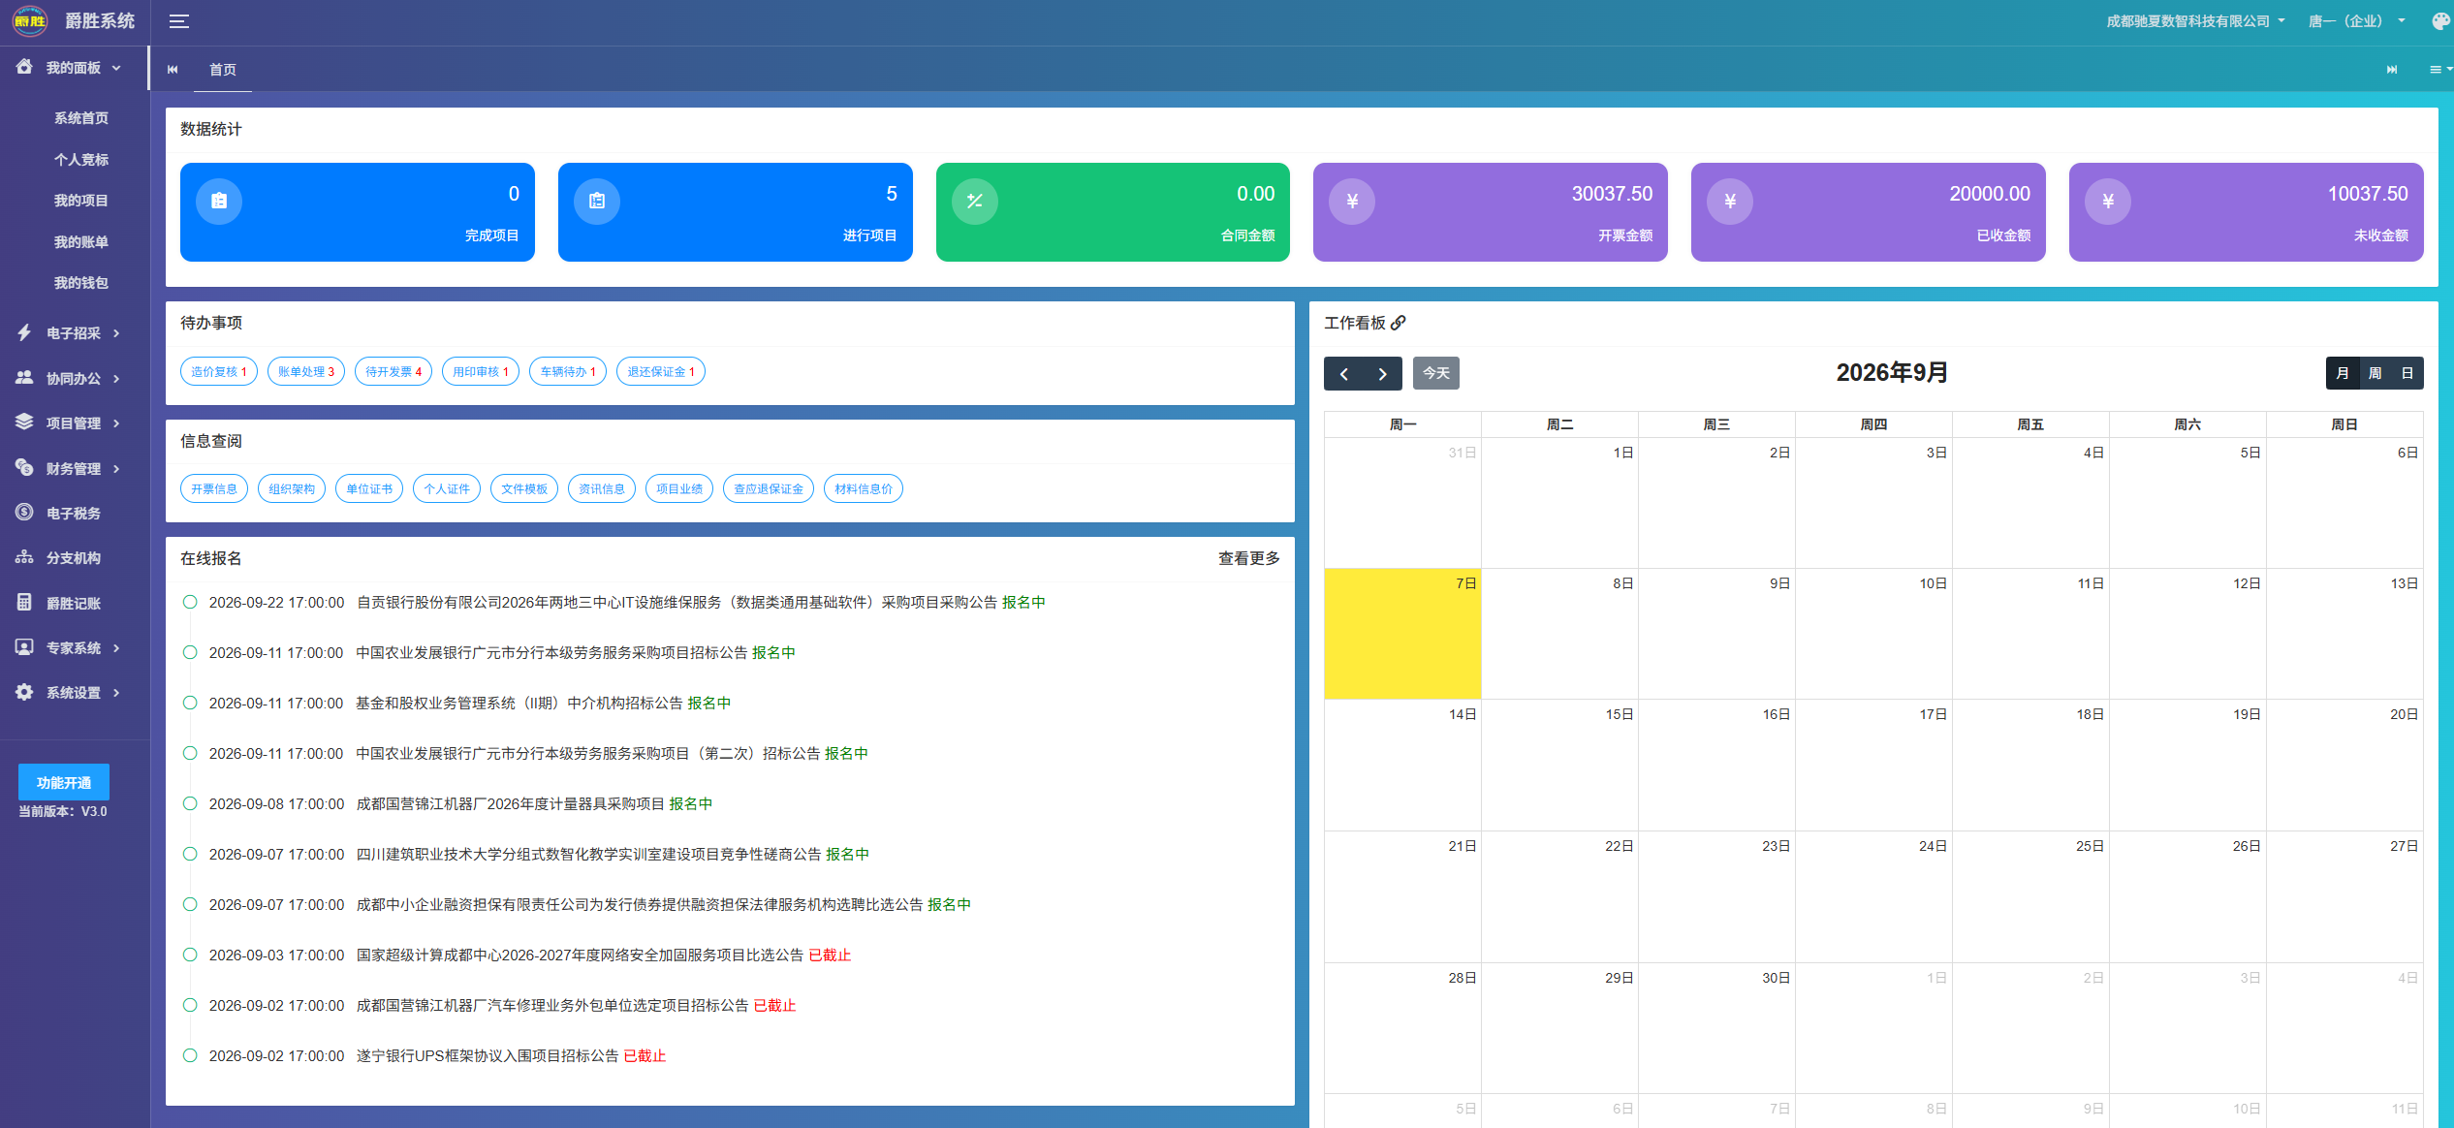Viewport: 2454px width, 1128px height.
Task: Select 月 view in calendar
Action: pyautogui.click(x=2343, y=373)
